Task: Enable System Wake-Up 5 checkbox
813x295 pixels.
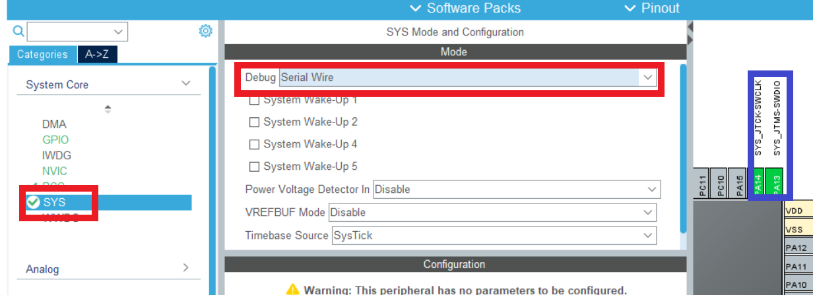Action: click(x=253, y=167)
